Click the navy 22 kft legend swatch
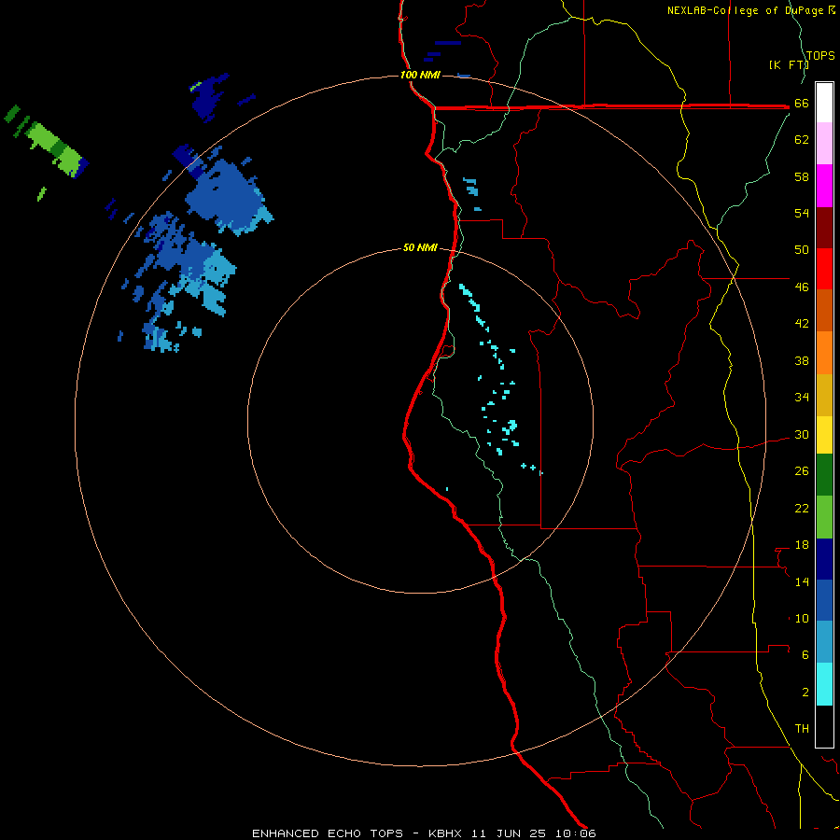The width and height of the screenshot is (840, 840). pyautogui.click(x=824, y=559)
